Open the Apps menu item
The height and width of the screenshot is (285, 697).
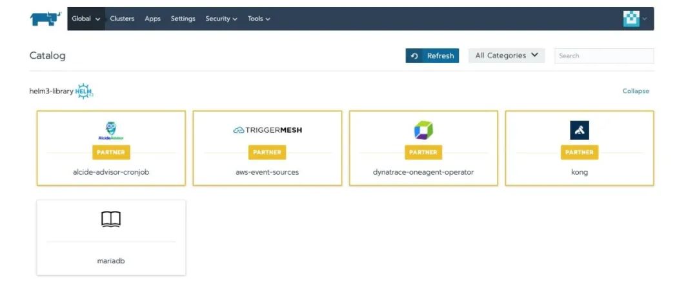(153, 19)
